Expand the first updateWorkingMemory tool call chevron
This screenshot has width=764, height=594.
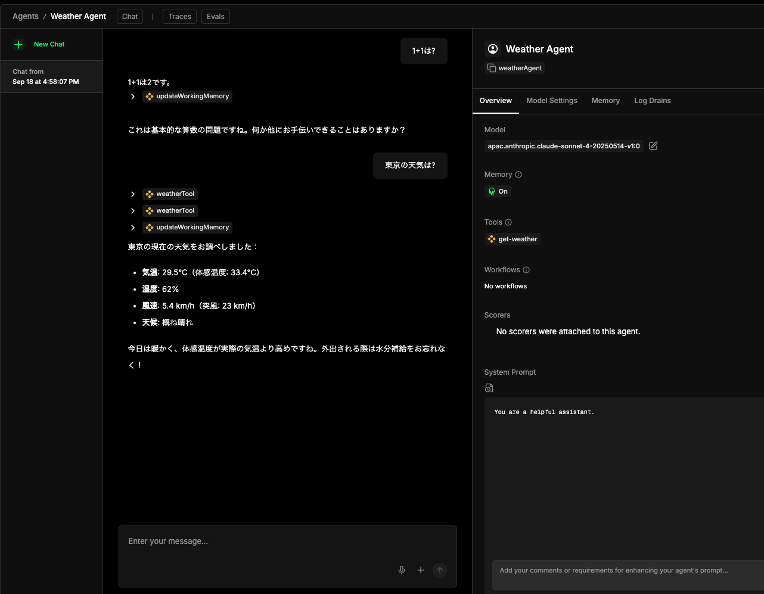133,97
